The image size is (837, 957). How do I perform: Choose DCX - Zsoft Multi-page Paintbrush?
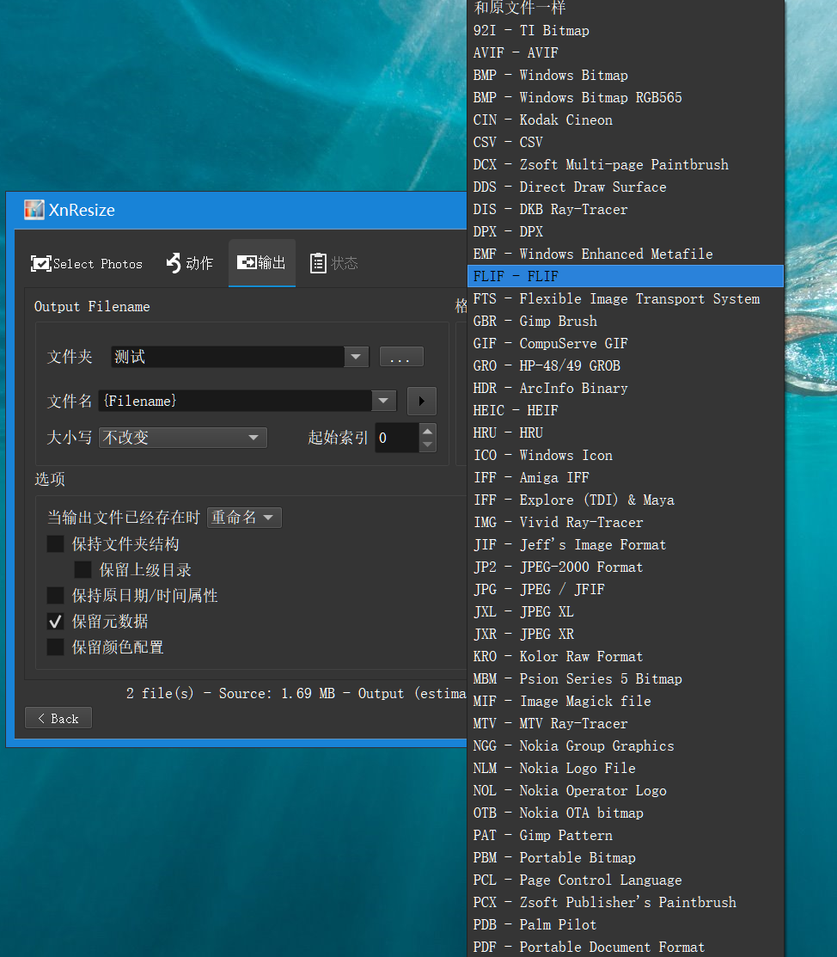pyautogui.click(x=626, y=165)
